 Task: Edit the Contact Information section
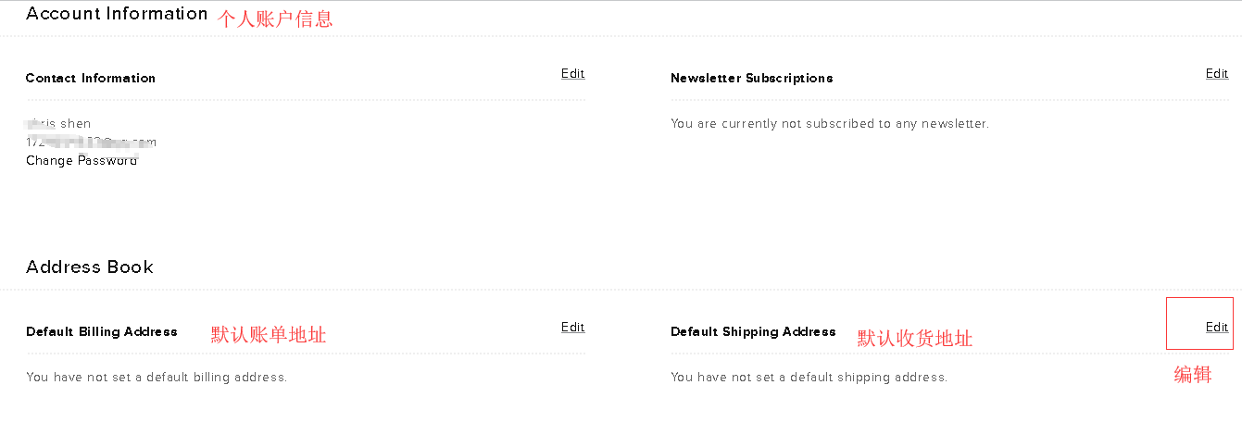coord(572,74)
